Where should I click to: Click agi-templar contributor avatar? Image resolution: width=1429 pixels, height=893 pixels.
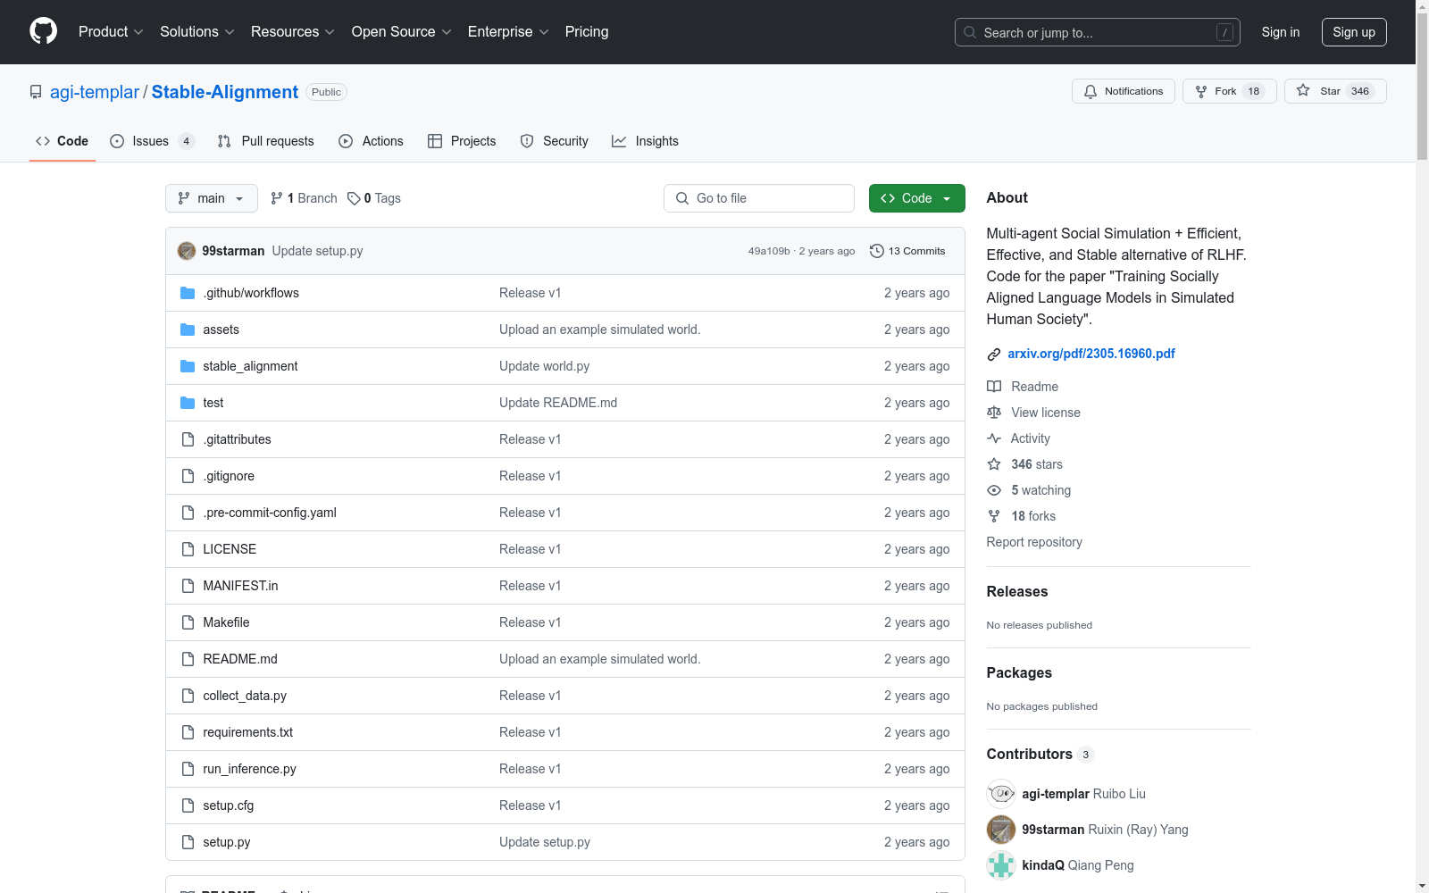tap(1001, 794)
